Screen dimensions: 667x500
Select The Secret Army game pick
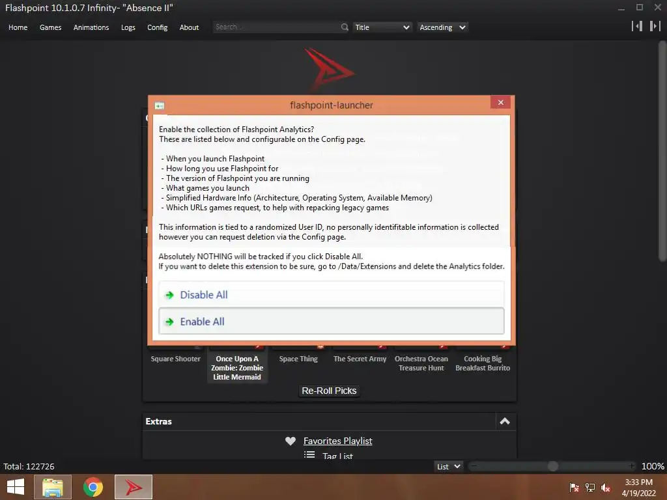click(360, 359)
